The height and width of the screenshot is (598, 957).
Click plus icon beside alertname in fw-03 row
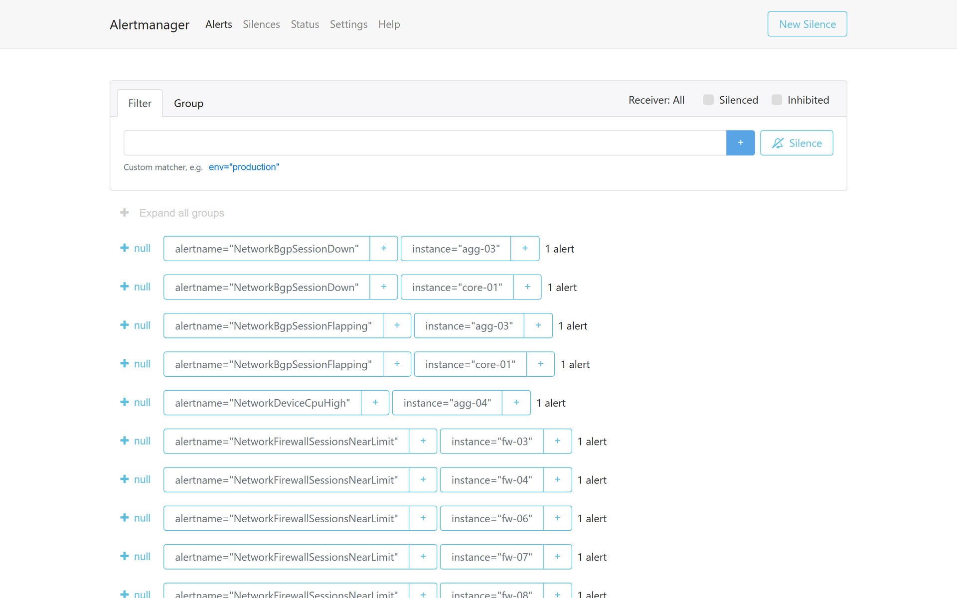423,441
